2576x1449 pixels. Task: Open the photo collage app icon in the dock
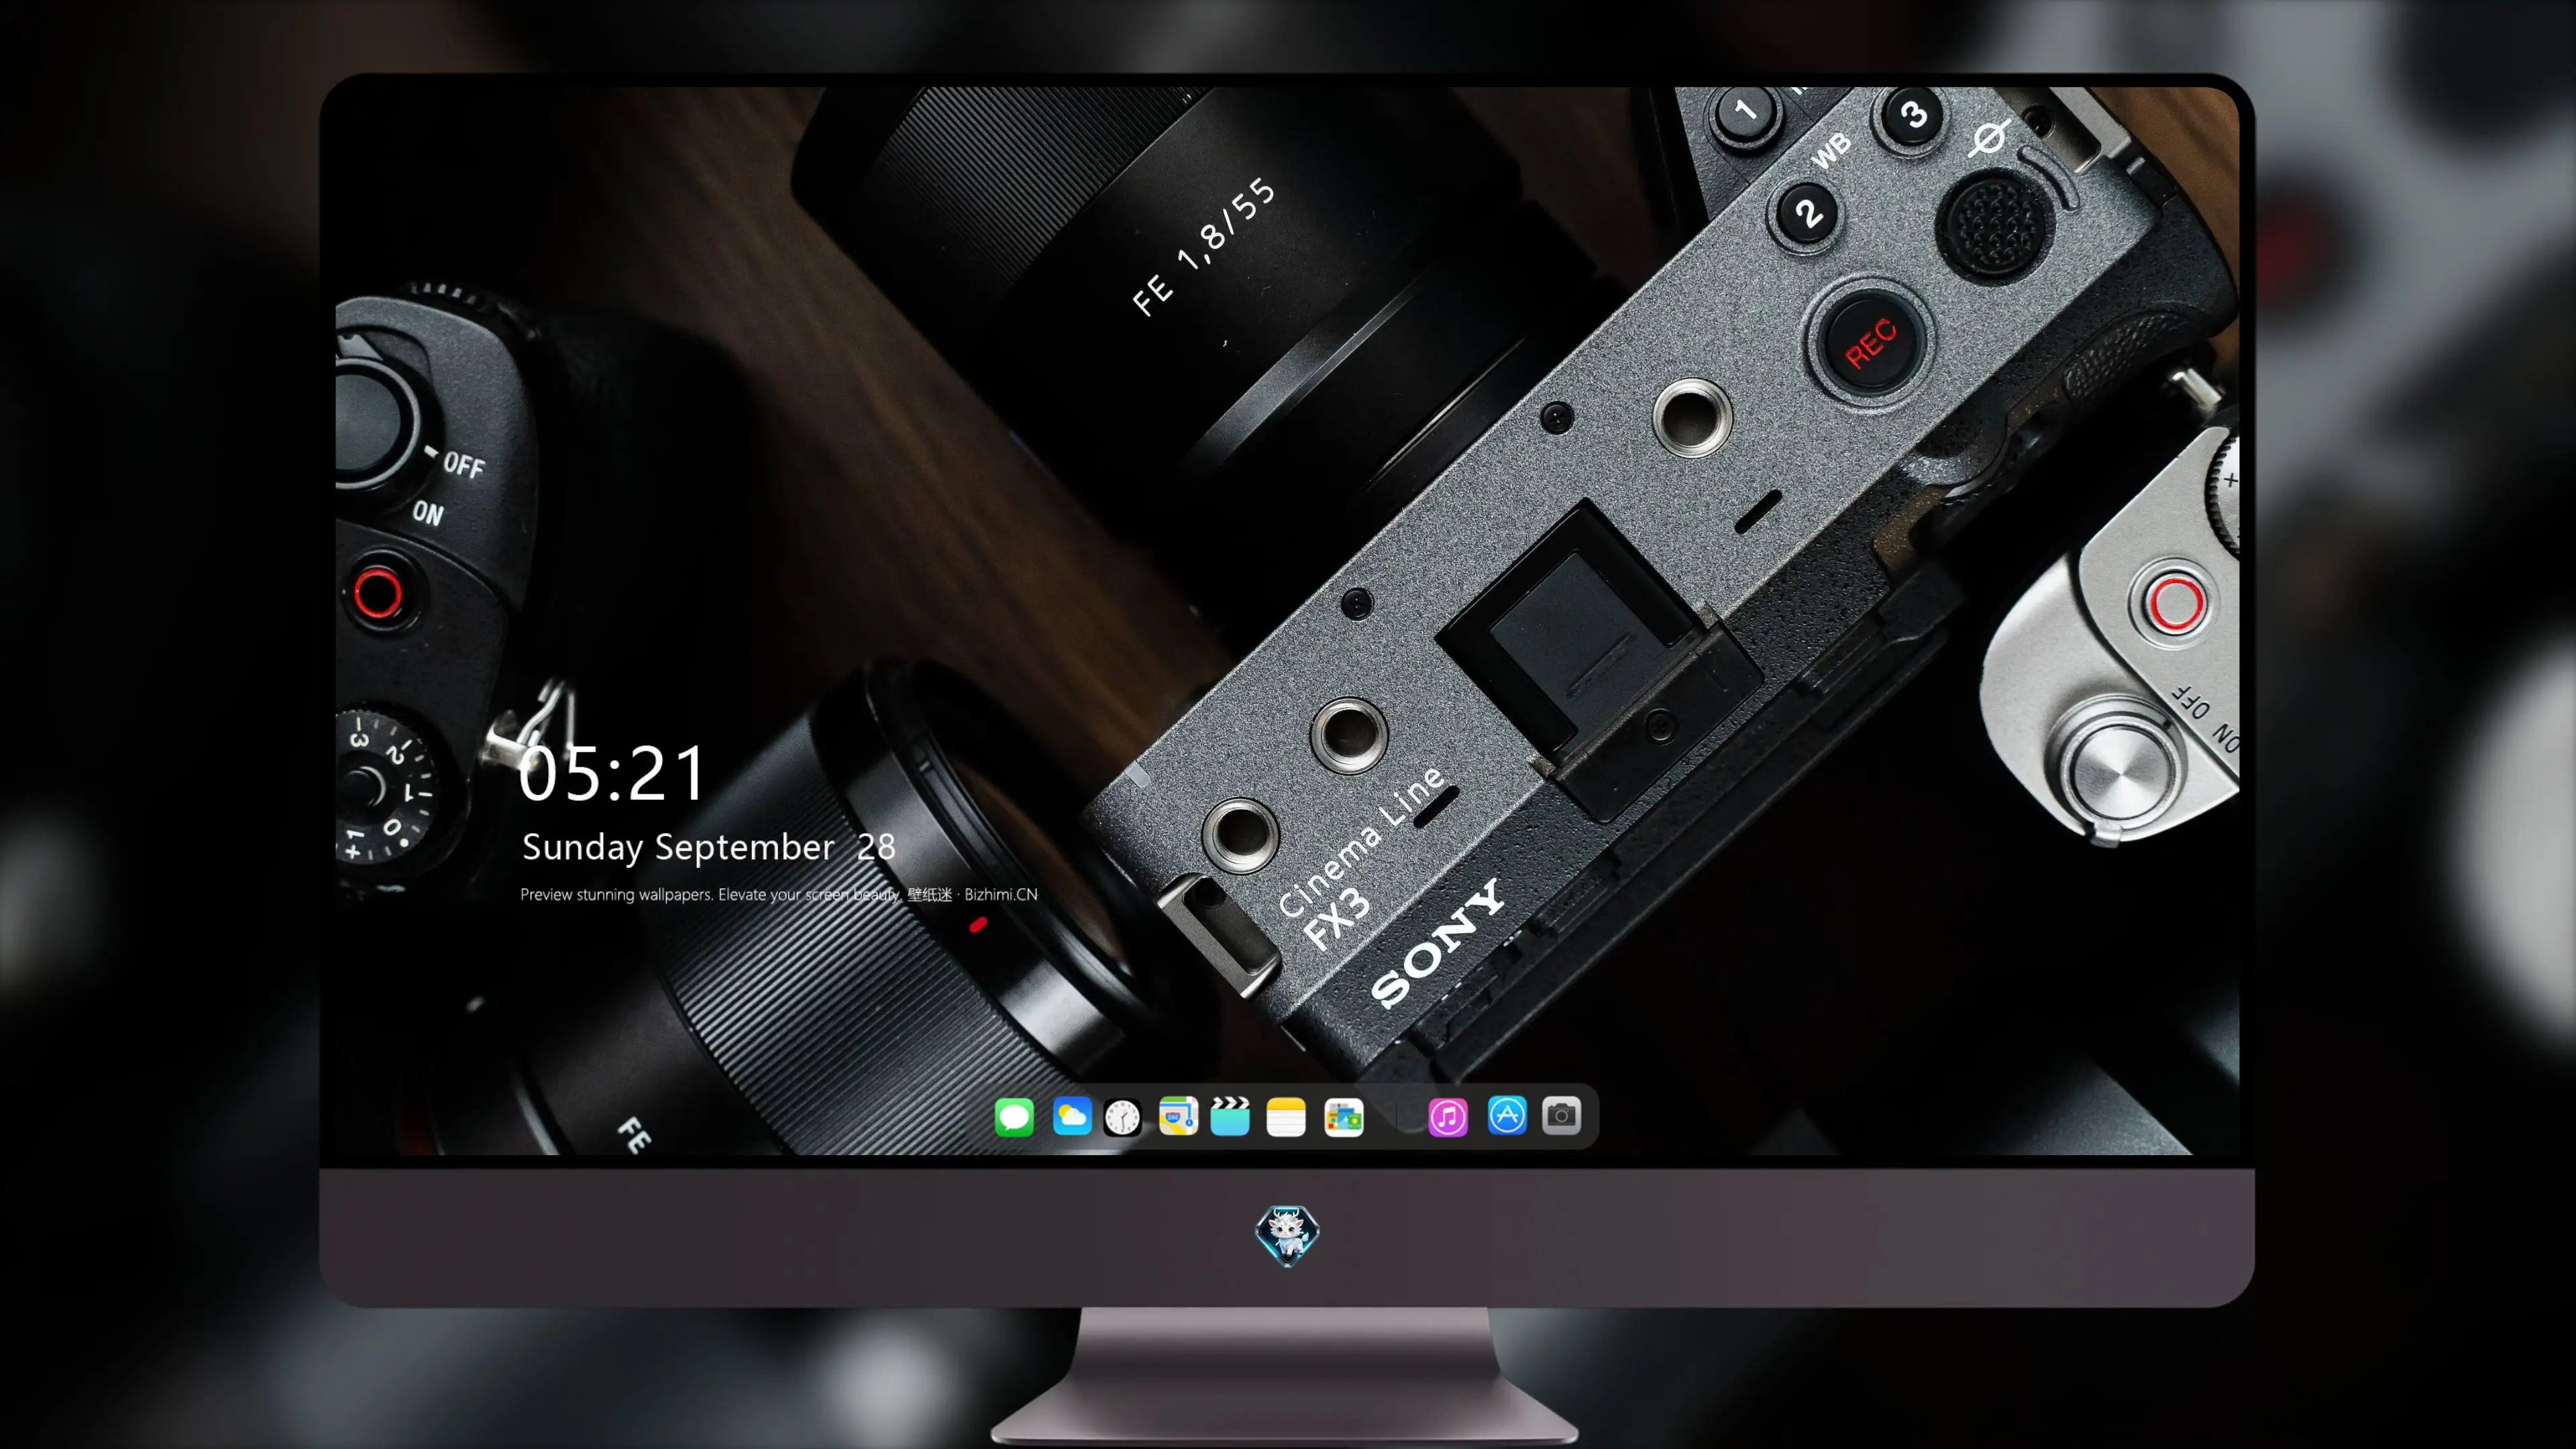(x=1343, y=1117)
